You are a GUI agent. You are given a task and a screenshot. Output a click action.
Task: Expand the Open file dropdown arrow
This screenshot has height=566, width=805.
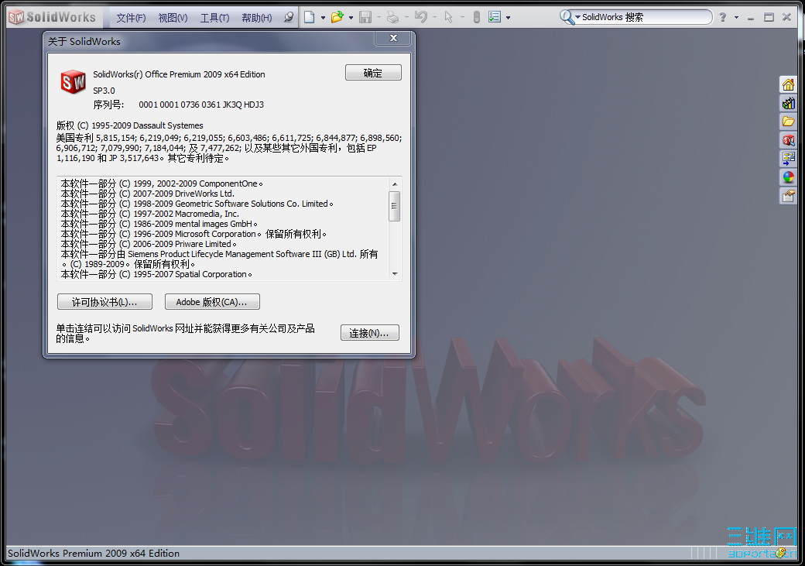351,18
